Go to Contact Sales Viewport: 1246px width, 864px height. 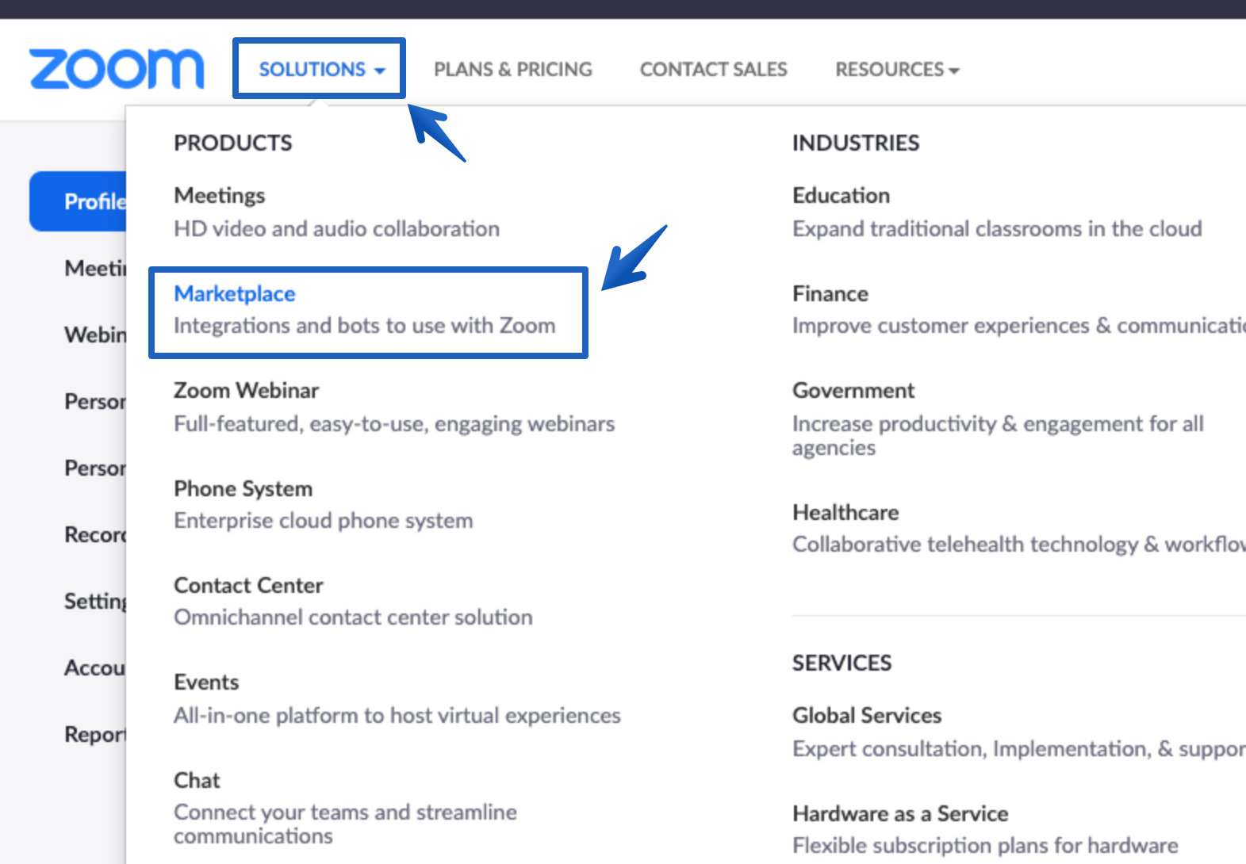pos(713,70)
